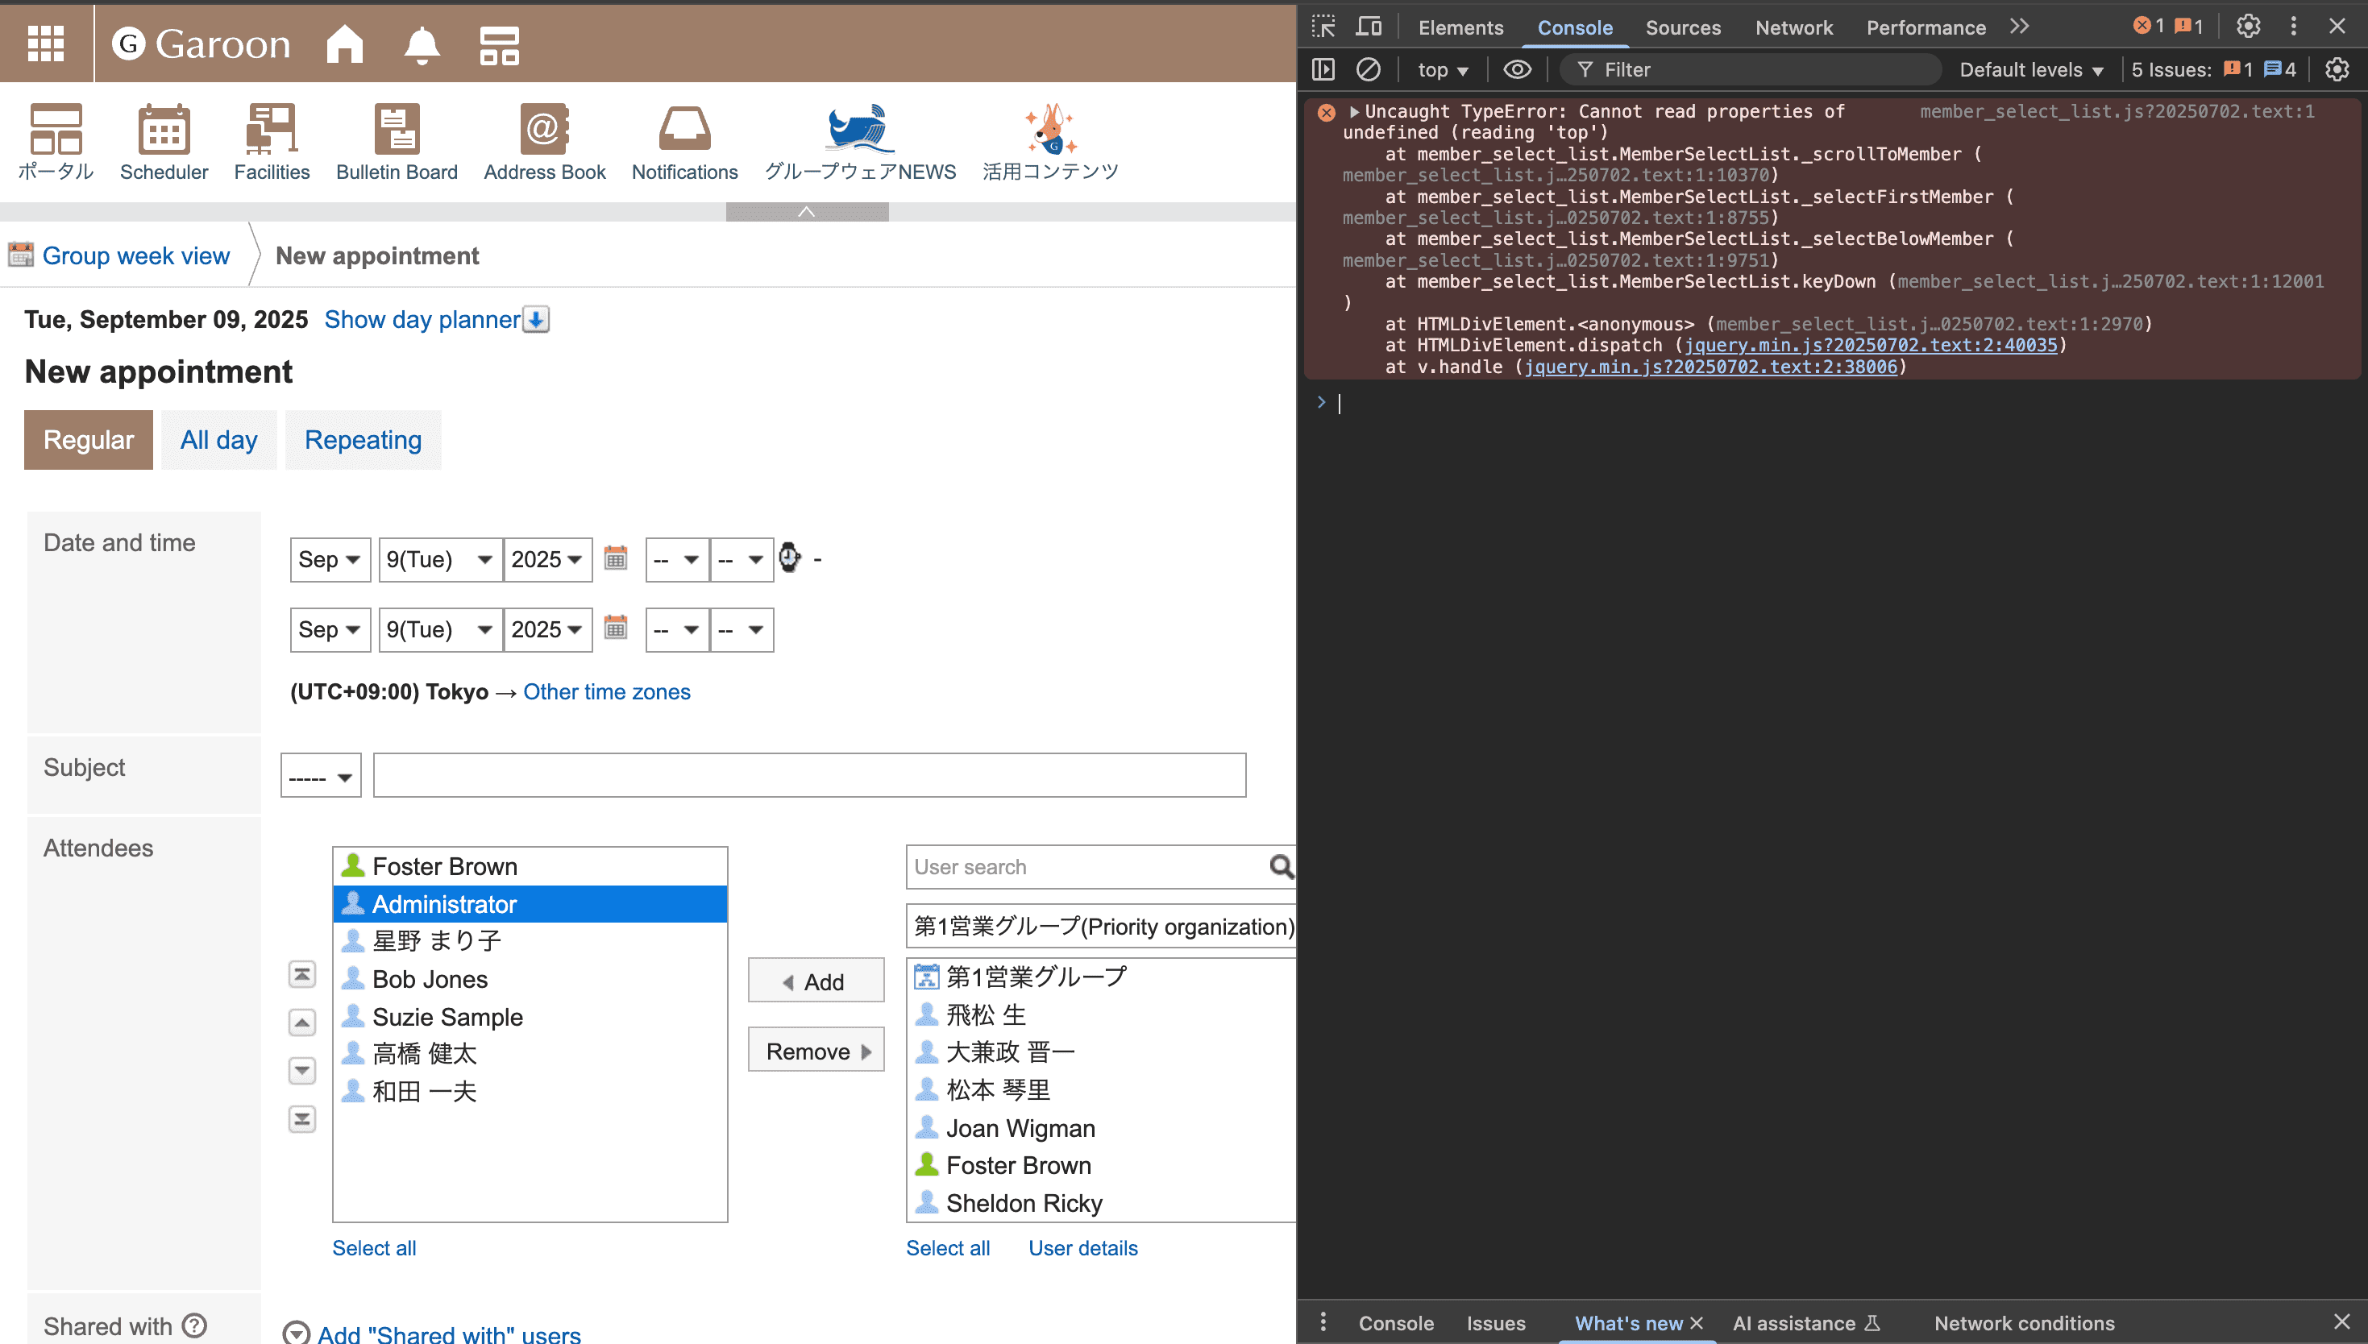Click the Garoon home icon
This screenshot has width=2368, height=1344.
(344, 44)
